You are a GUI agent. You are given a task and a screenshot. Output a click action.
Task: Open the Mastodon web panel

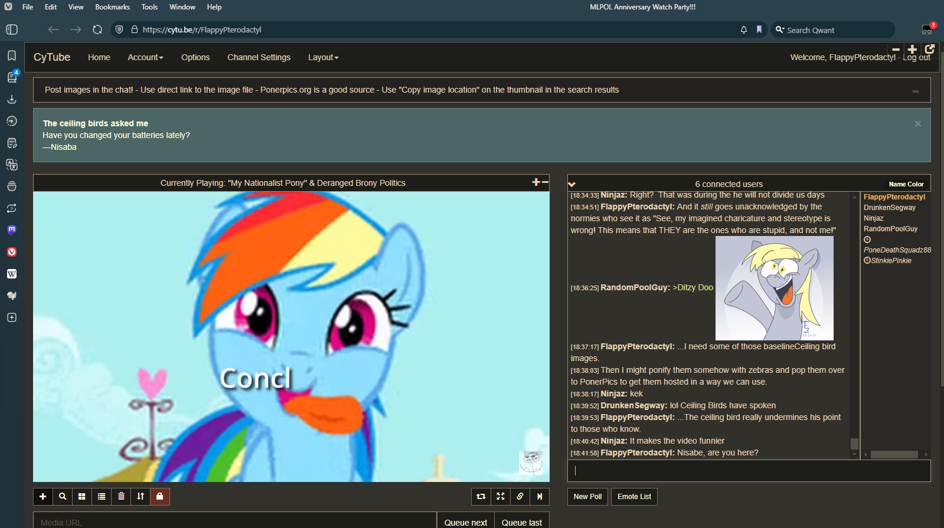pyautogui.click(x=12, y=230)
